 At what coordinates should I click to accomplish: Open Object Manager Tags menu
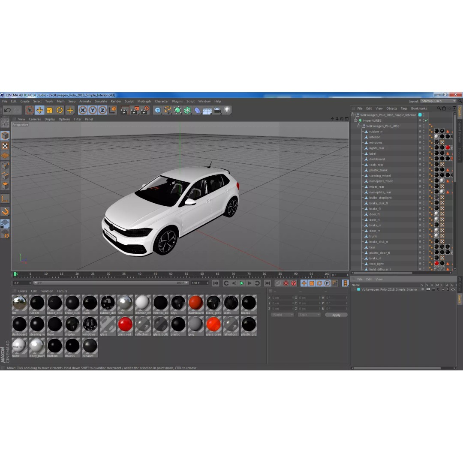pyautogui.click(x=404, y=108)
